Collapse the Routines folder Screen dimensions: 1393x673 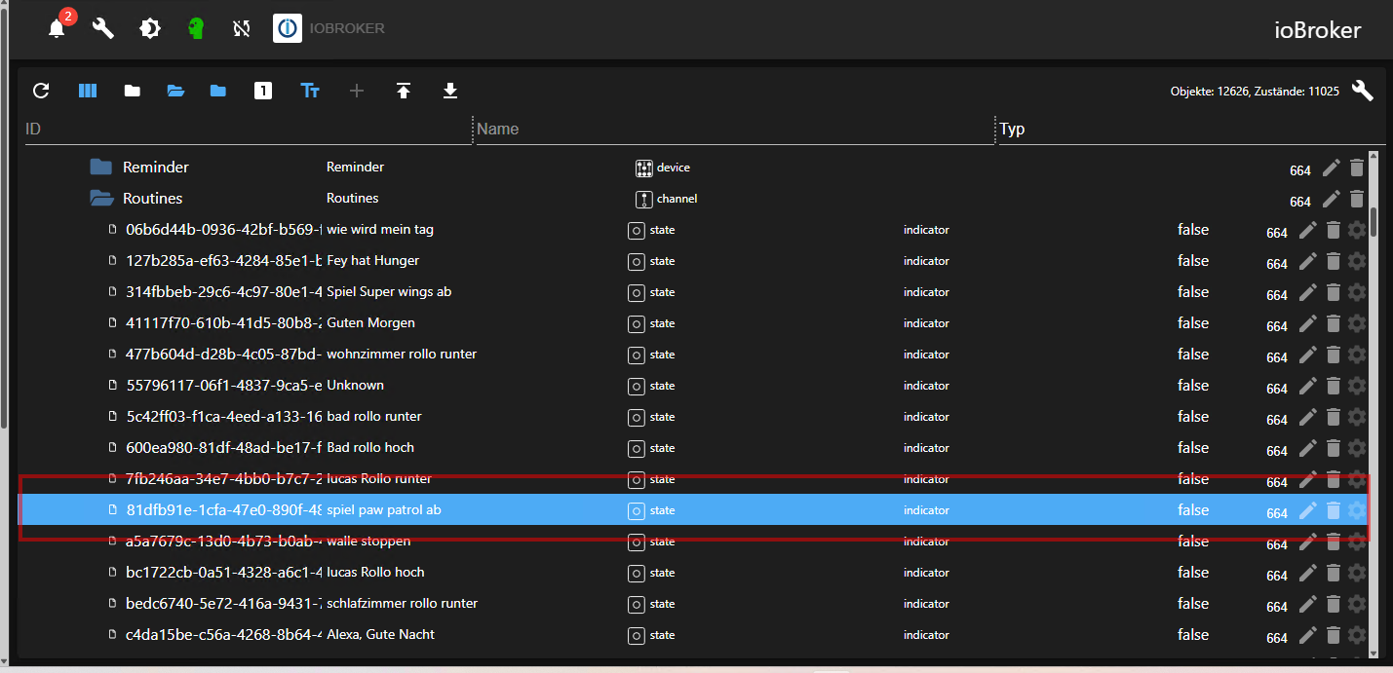click(x=101, y=199)
